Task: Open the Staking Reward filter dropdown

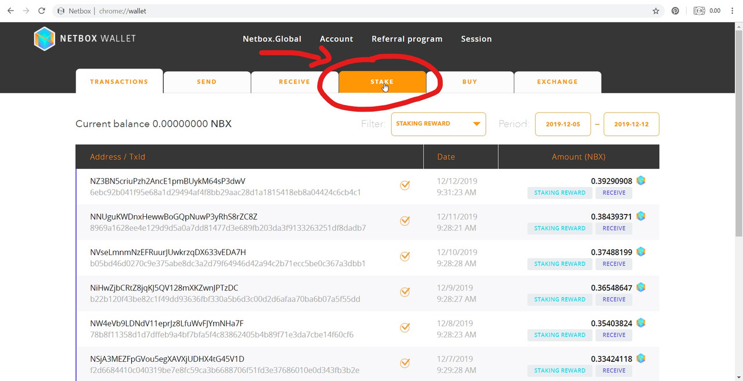Action: click(438, 124)
